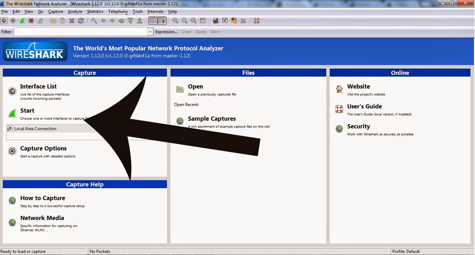Open the Tools menu
The width and height of the screenshot is (475, 255).
click(x=138, y=12)
